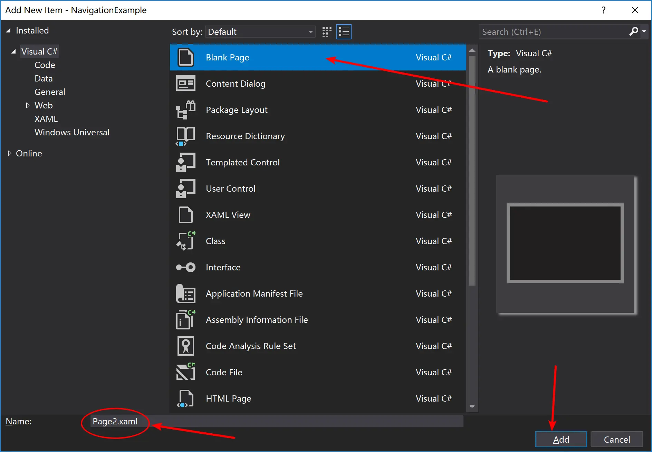Click the Name field containing Page2.xaml

(x=277, y=421)
